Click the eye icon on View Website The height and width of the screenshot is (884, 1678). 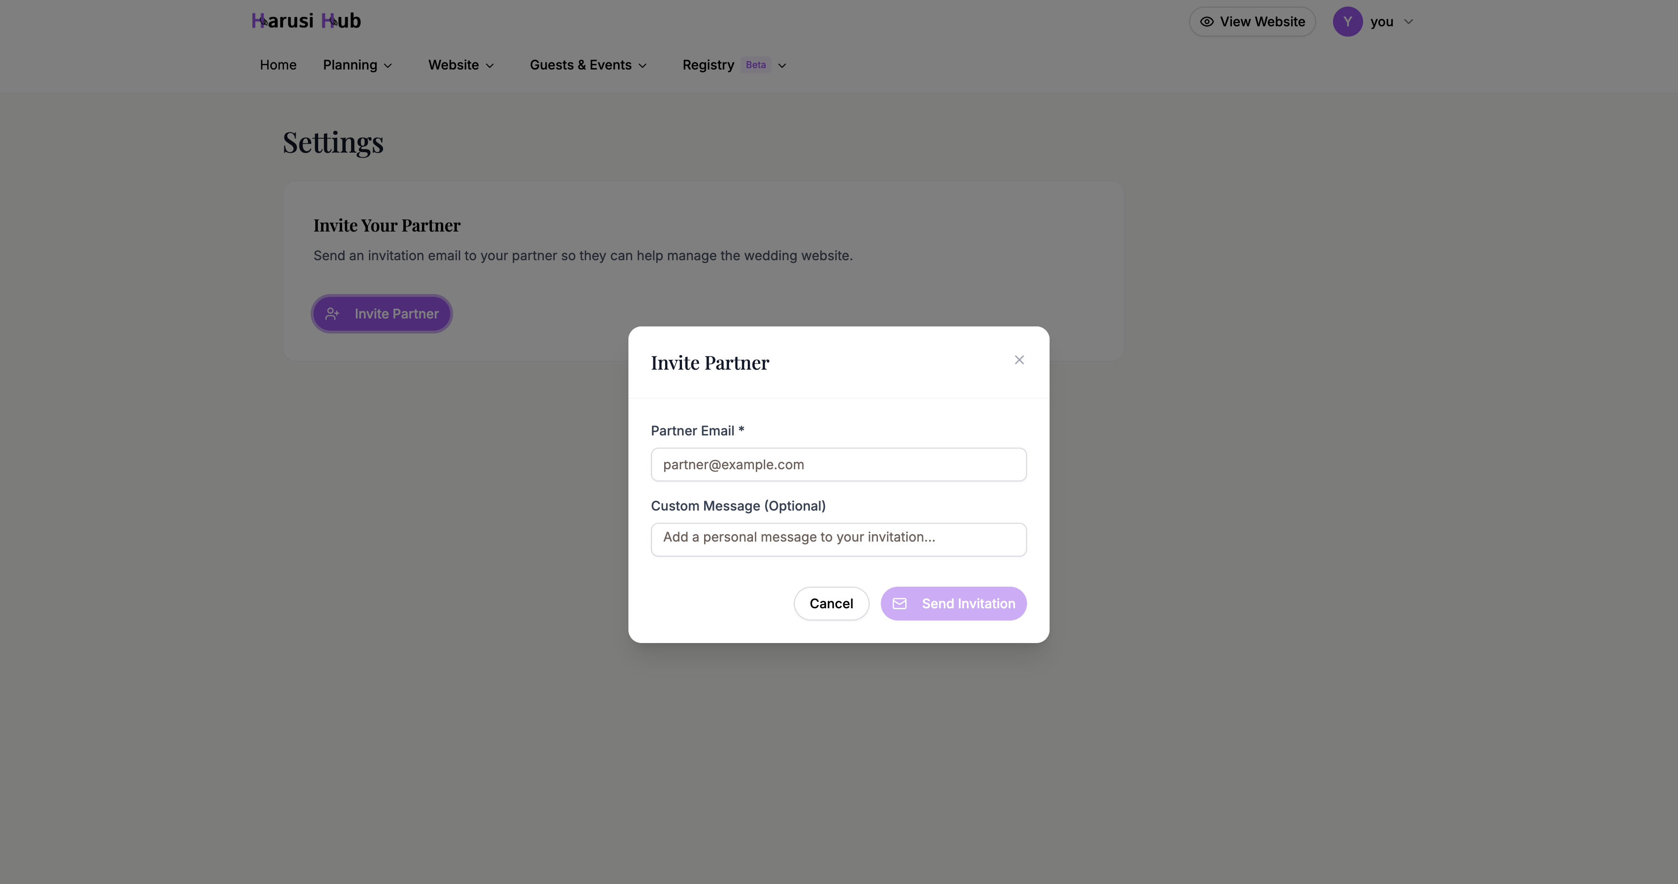coord(1207,21)
